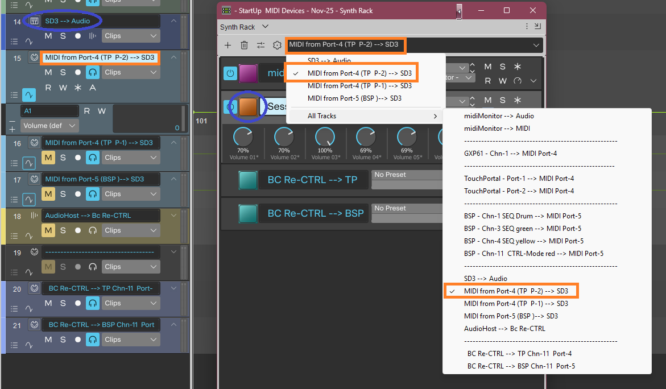
Task: Toggle power on midiMonitor synth
Action: (x=230, y=73)
